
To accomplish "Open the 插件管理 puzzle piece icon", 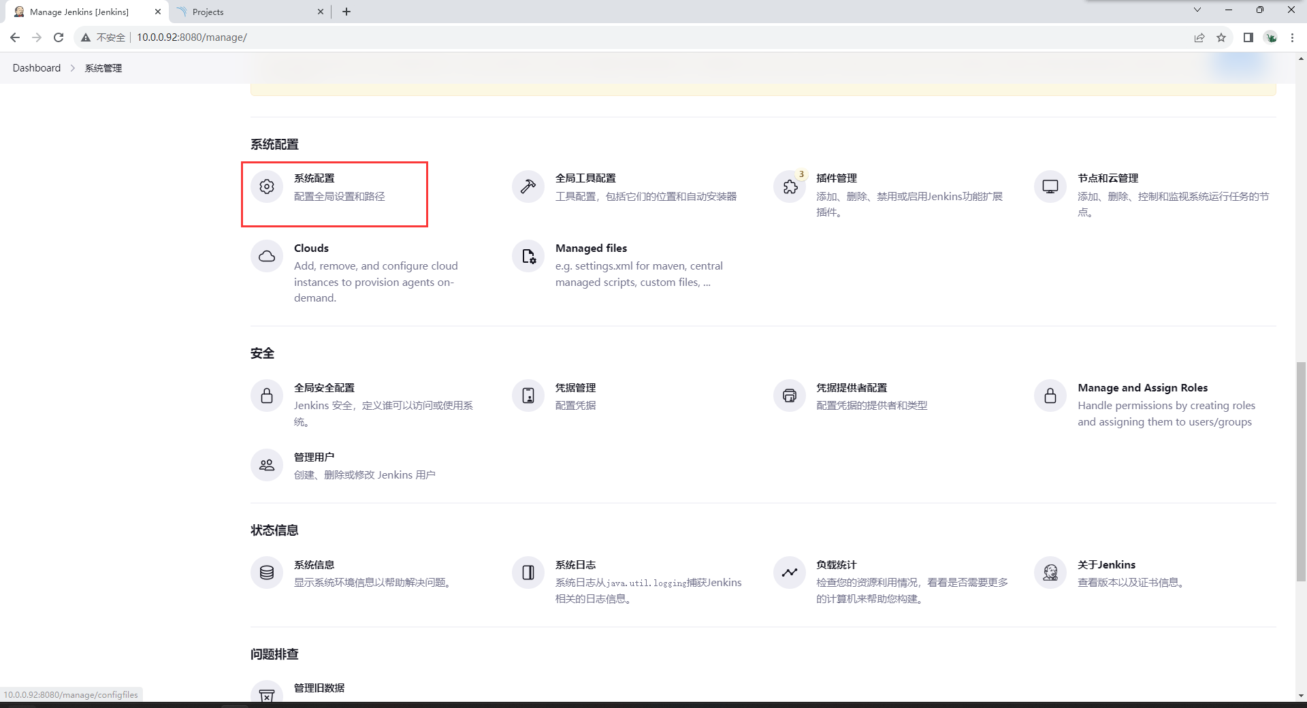I will pos(790,187).
